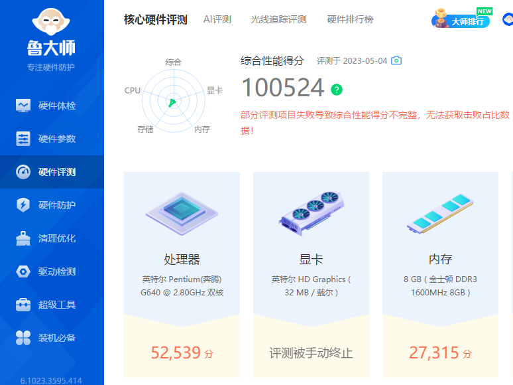Open 硬件体检 from the sidebar
Viewport: 513px width, 385px height.
[52, 106]
